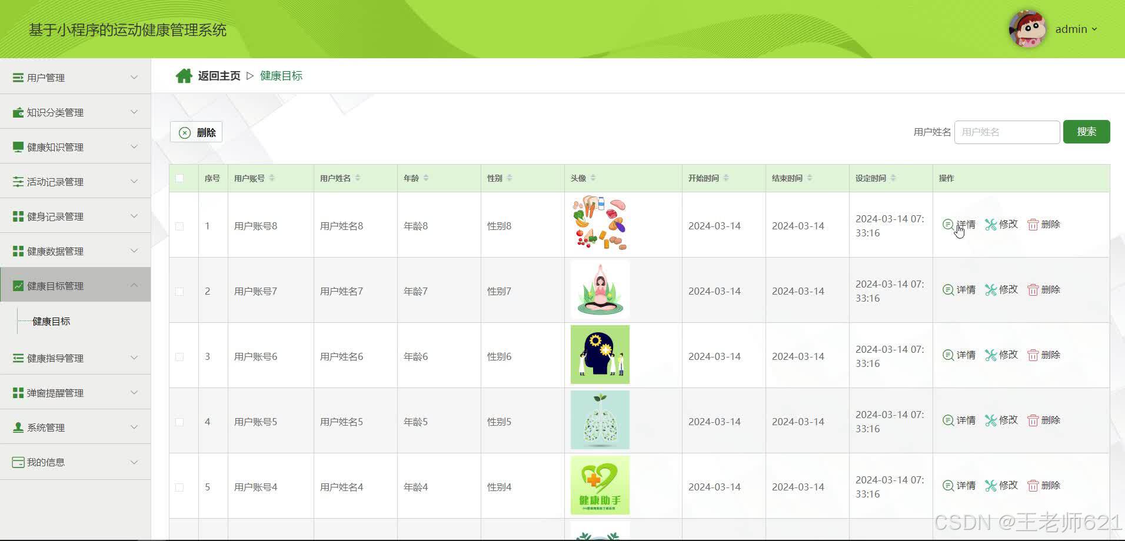Sort by 开始时间 column arrows
Image resolution: width=1125 pixels, height=541 pixels.
tap(726, 178)
